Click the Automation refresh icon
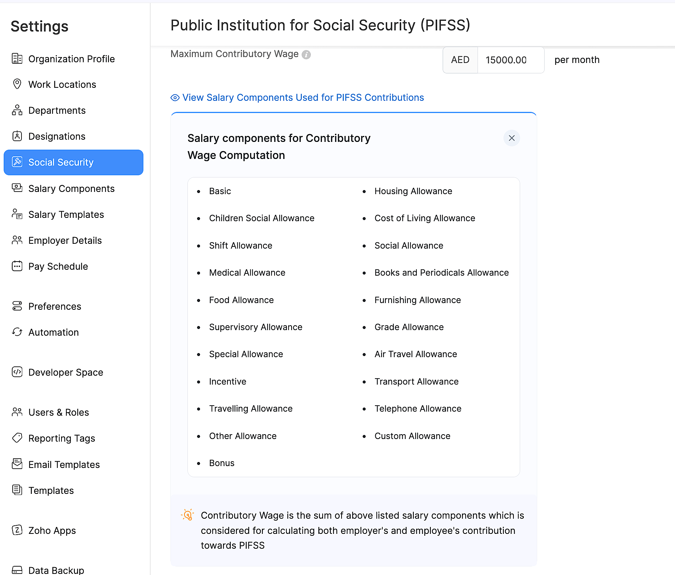675x575 pixels. point(17,332)
